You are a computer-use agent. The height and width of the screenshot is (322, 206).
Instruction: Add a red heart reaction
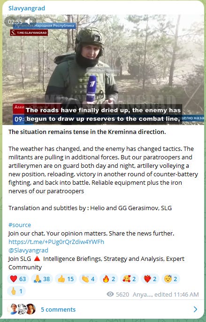[x=18, y=279]
